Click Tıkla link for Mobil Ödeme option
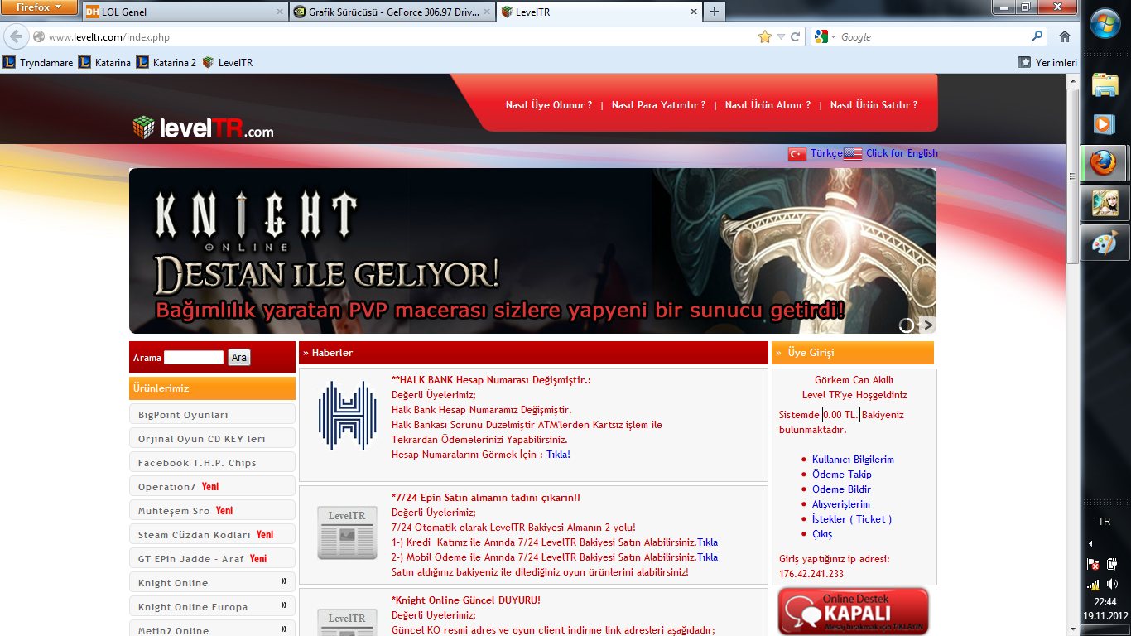 click(707, 557)
